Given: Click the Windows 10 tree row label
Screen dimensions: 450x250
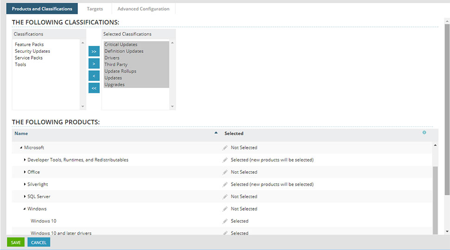Looking at the screenshot, I should (43, 221).
